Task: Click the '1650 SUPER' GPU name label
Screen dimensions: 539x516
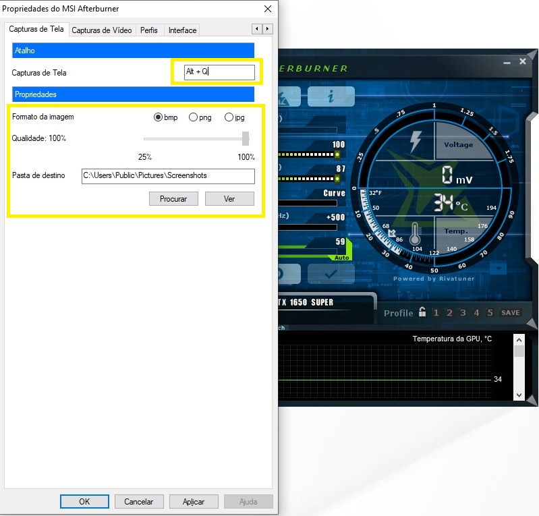Action: pos(312,302)
